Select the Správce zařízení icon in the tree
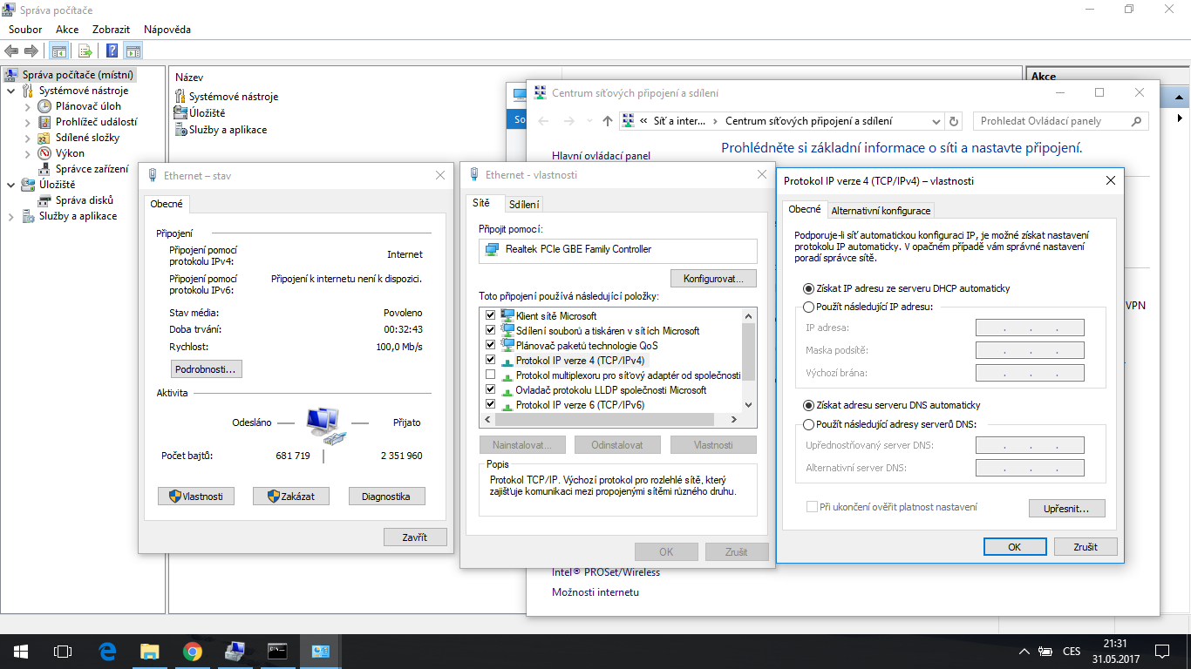Image resolution: width=1191 pixels, height=669 pixels. (x=45, y=169)
